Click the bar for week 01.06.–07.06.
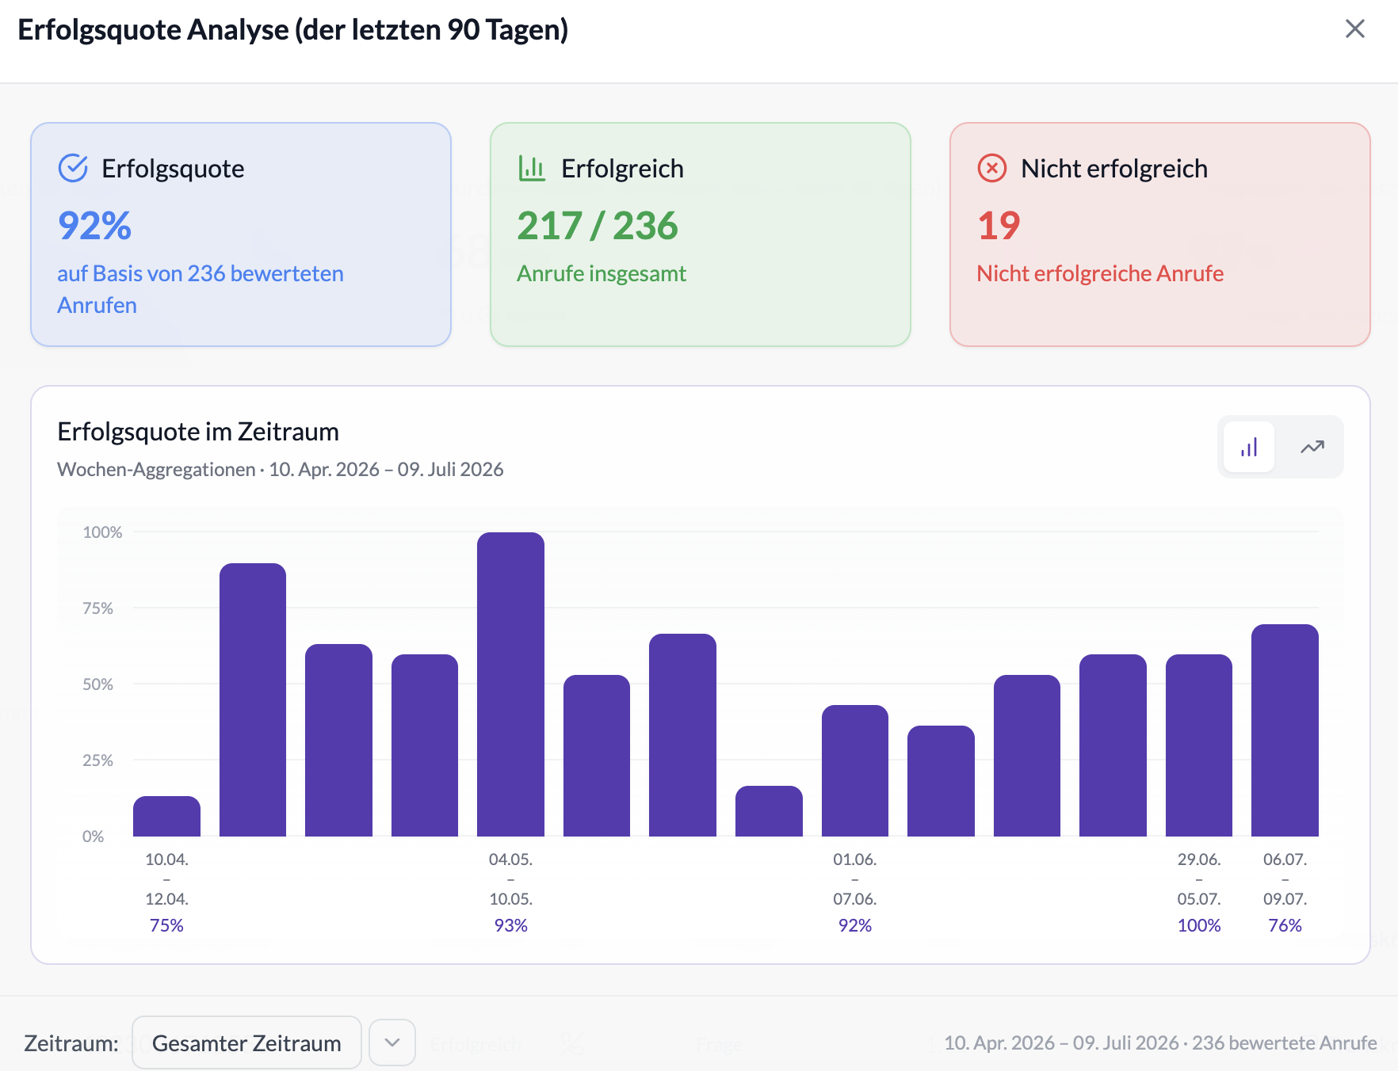 (x=855, y=771)
